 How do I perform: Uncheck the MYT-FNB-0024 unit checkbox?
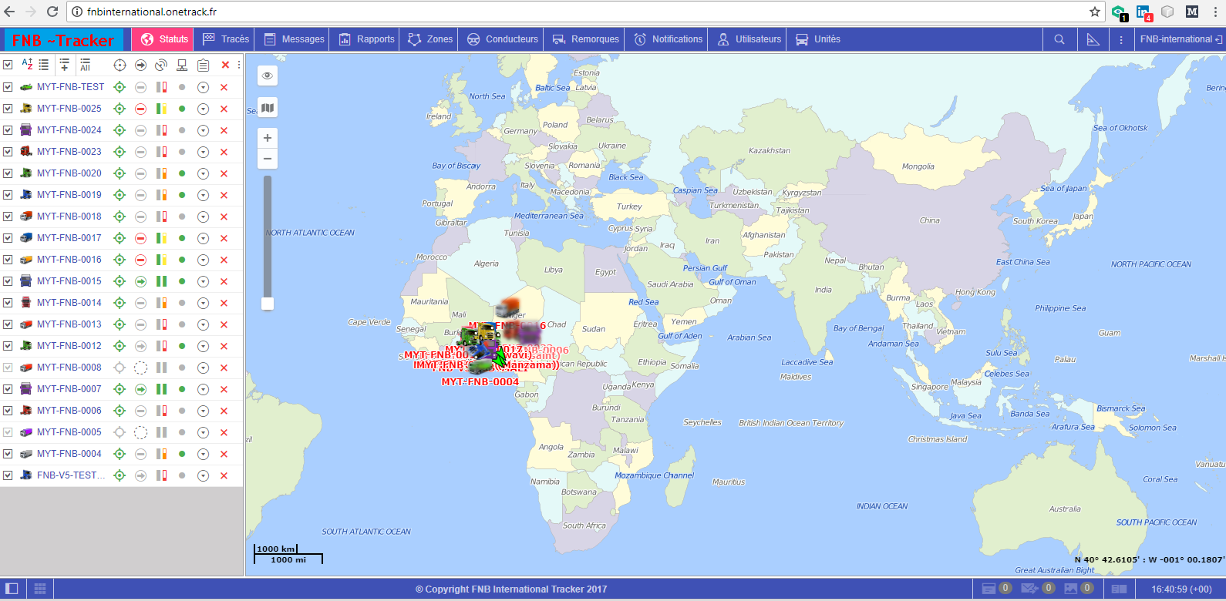click(x=8, y=130)
